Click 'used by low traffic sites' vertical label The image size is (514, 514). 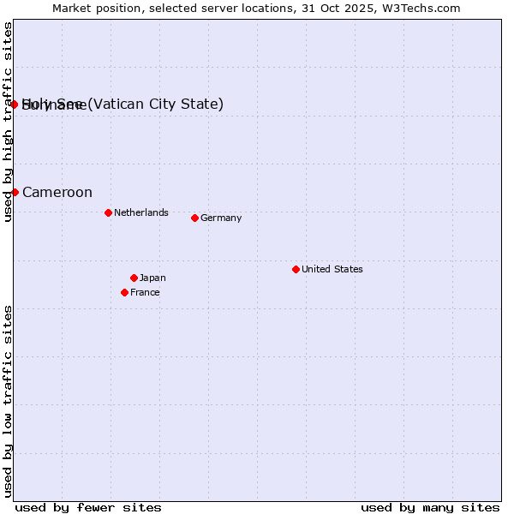click(x=8, y=400)
